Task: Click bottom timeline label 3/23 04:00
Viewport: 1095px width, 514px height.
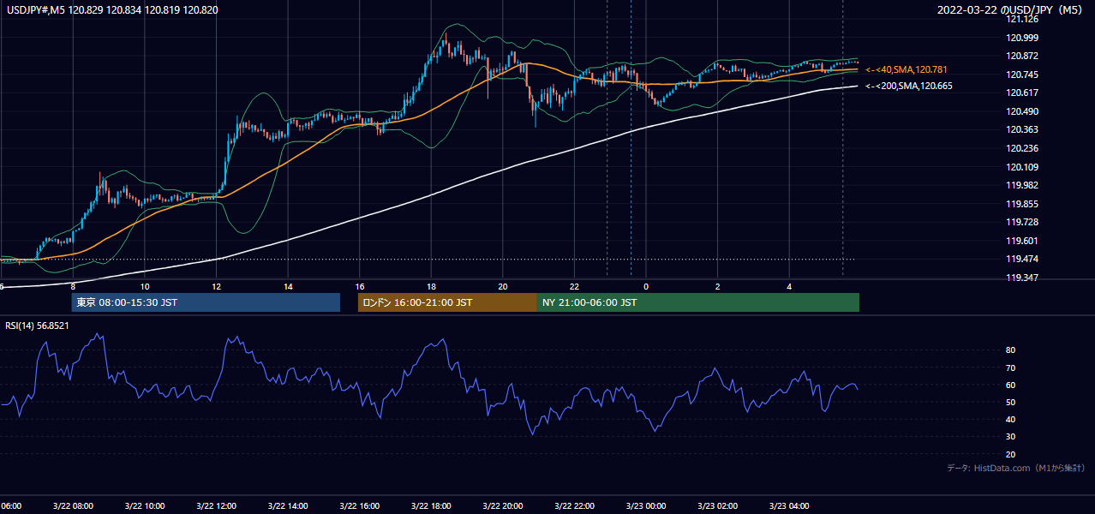Action: click(789, 506)
